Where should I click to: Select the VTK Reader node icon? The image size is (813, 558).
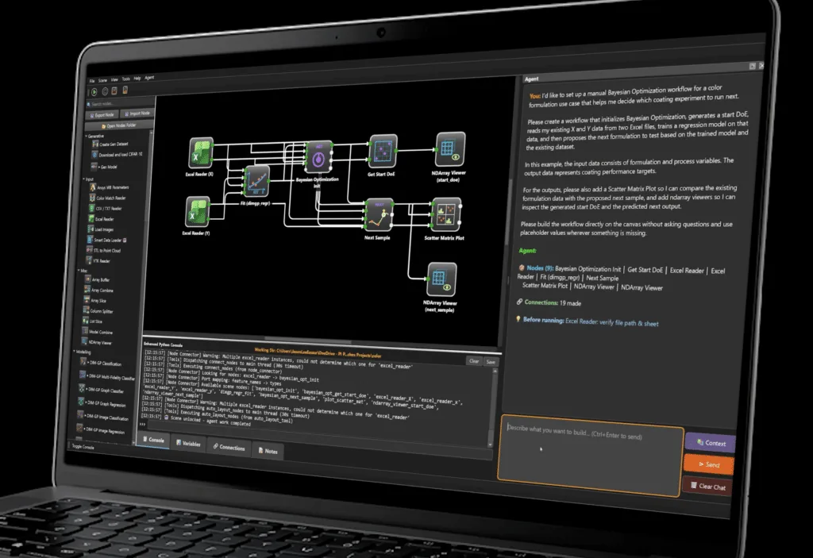click(89, 260)
